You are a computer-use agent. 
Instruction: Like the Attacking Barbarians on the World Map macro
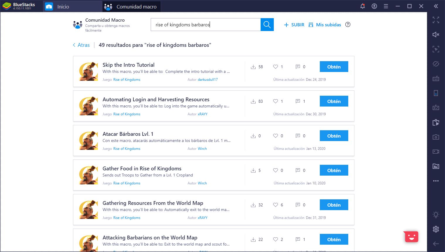(x=276, y=239)
